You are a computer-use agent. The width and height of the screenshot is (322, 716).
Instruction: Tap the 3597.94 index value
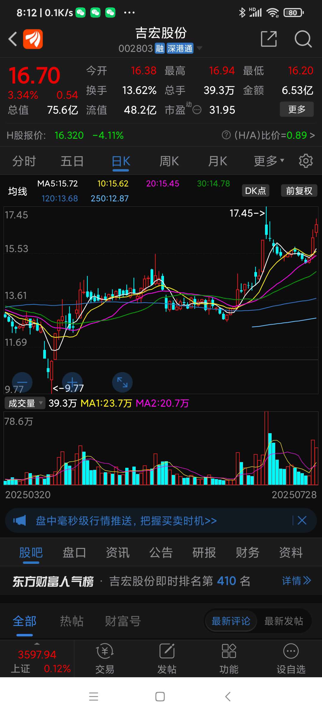[x=37, y=655]
